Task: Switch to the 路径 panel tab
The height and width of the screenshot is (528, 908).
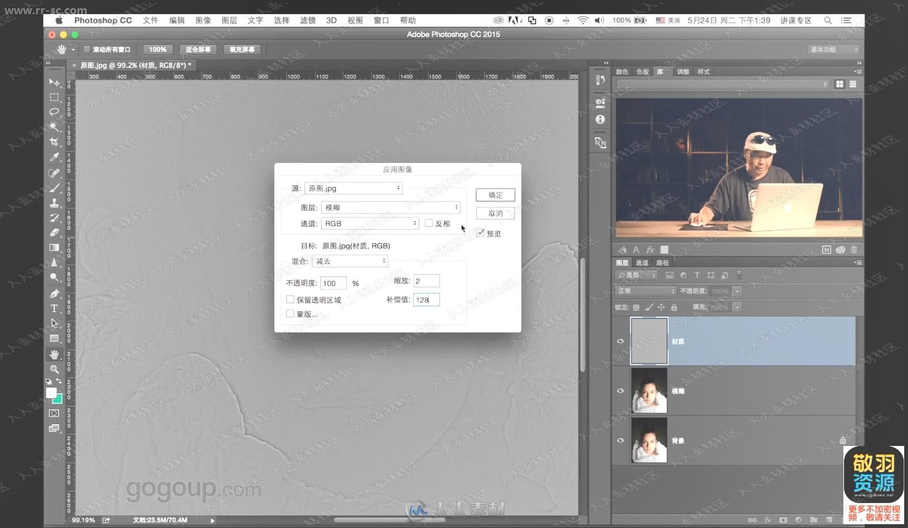Action: [663, 263]
